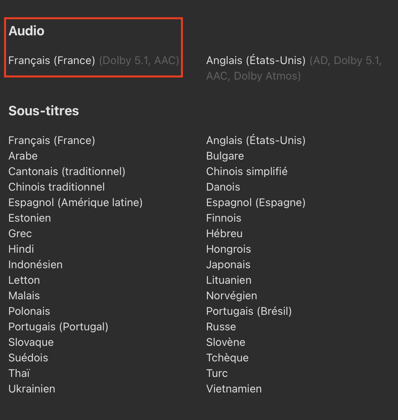Select Suédois subtitles

[28, 358]
